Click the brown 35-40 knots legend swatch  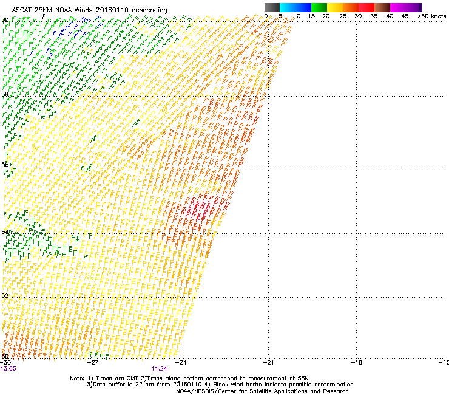[382, 7]
